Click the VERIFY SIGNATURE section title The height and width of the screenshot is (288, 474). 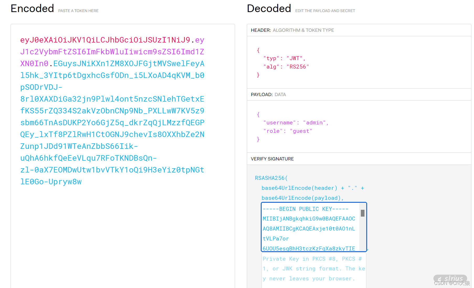pos(272,159)
